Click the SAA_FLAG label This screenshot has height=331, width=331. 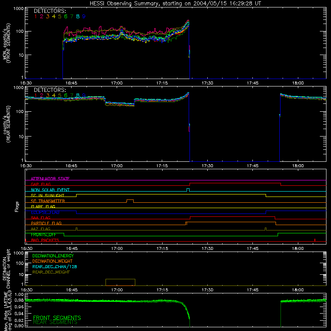(x=41, y=218)
